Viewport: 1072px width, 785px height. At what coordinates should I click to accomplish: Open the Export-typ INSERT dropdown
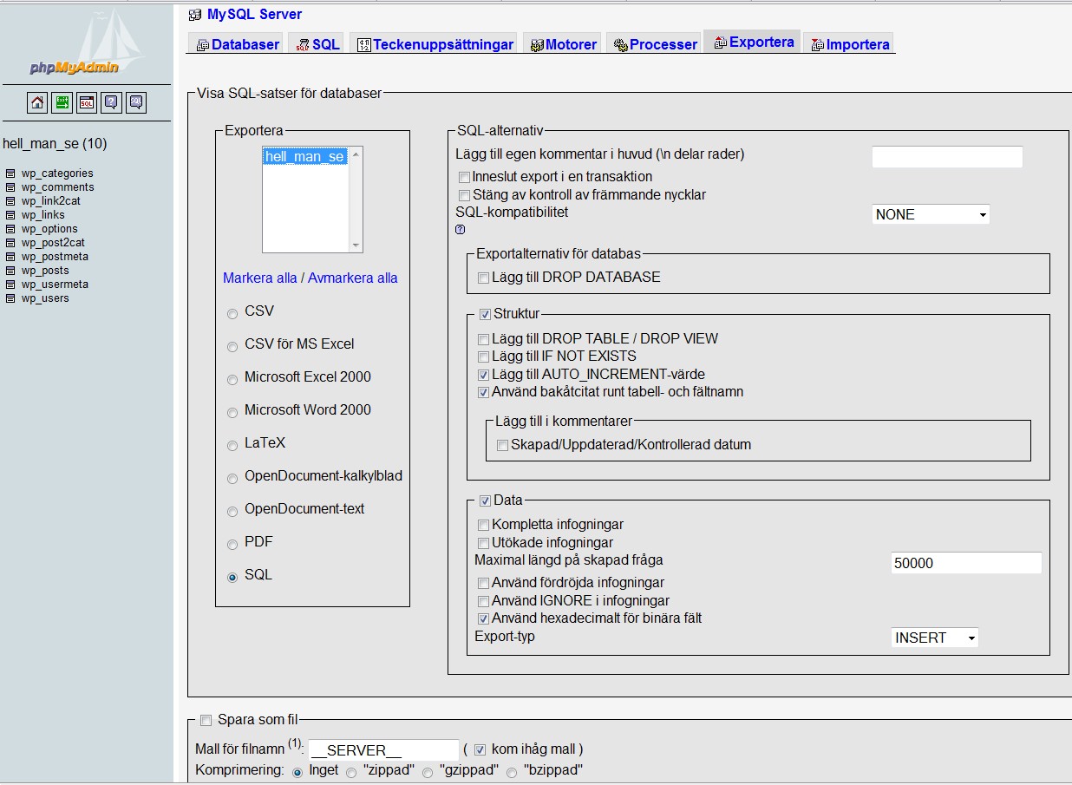pyautogui.click(x=935, y=638)
